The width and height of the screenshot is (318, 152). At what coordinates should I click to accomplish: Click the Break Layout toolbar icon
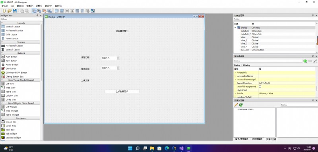pos(87,11)
